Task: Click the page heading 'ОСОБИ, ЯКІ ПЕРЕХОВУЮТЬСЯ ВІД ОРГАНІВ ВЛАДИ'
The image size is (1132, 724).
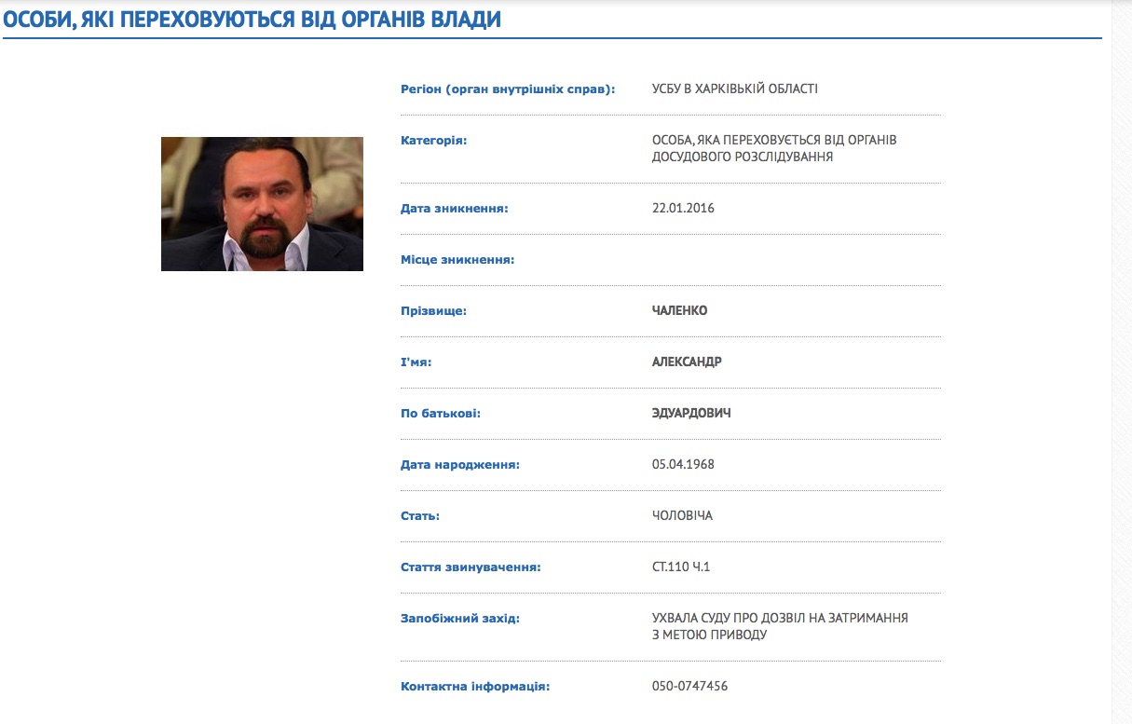Action: point(252,20)
